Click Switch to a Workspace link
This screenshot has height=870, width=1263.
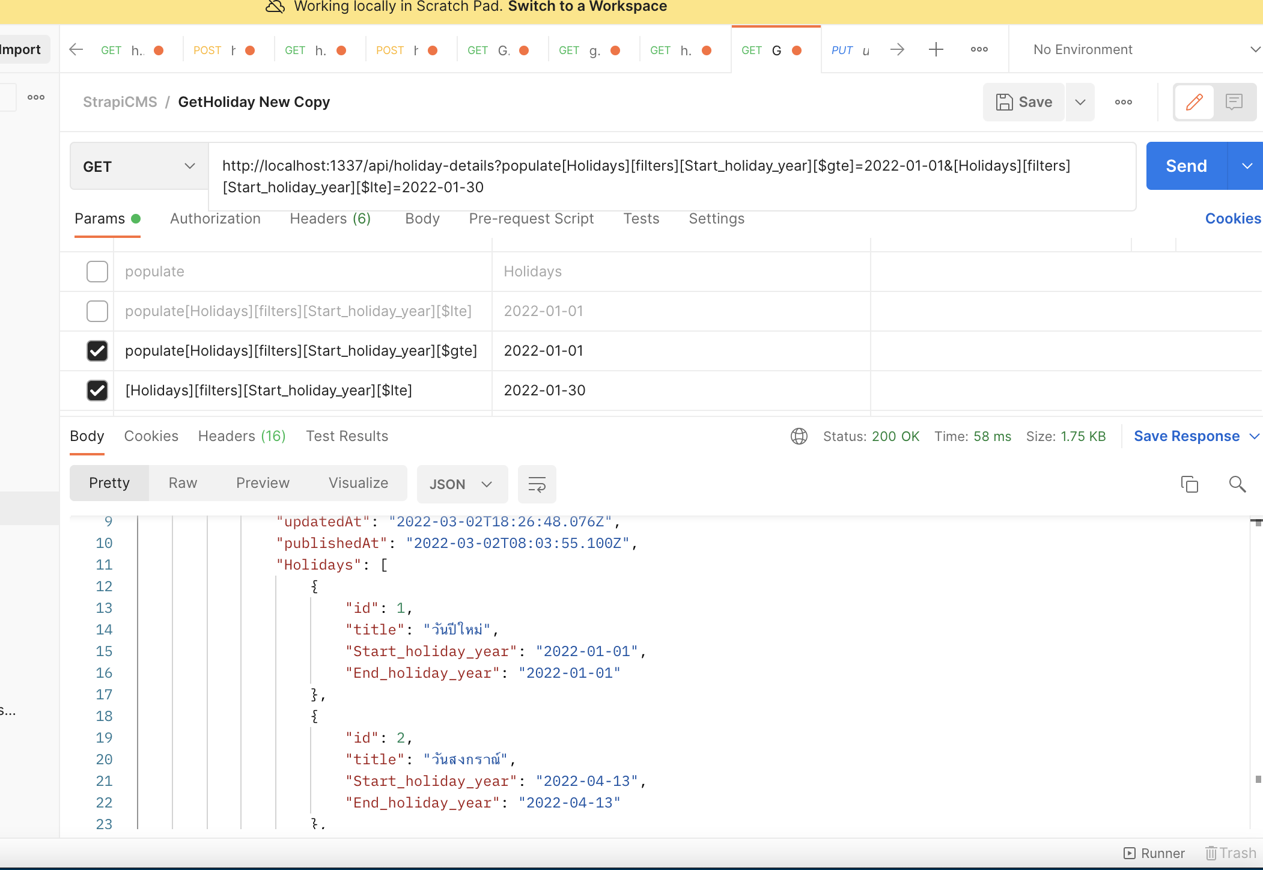586,7
